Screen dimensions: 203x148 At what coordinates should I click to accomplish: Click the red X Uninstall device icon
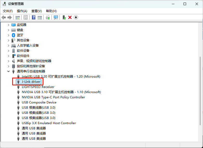pyautogui.click(x=70, y=17)
